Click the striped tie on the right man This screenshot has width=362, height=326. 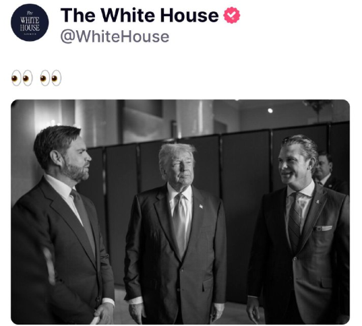coord(295,222)
